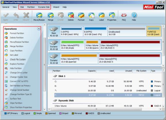
Task: Click the Operations panel down scroll arrow
Action: (x=45, y=109)
